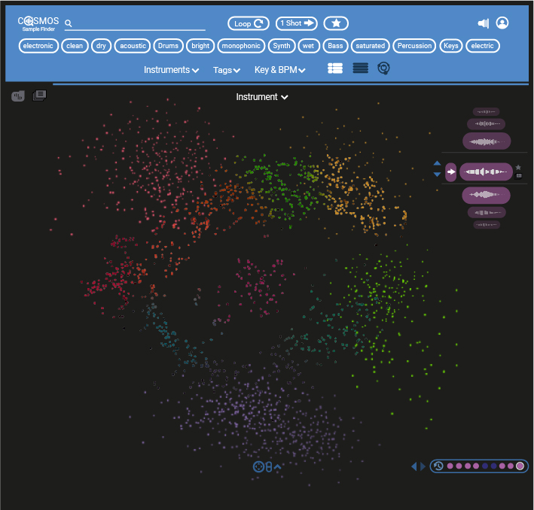Click the stacked collections icon
The image size is (534, 510).
(39, 96)
